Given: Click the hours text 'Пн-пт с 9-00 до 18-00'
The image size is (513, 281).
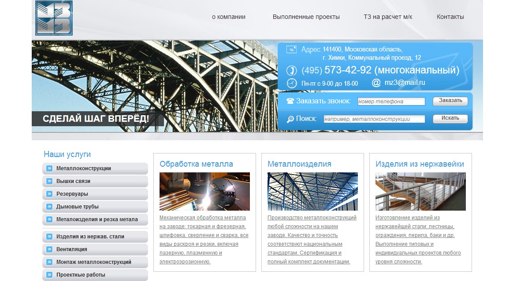Looking at the screenshot, I should (x=330, y=84).
